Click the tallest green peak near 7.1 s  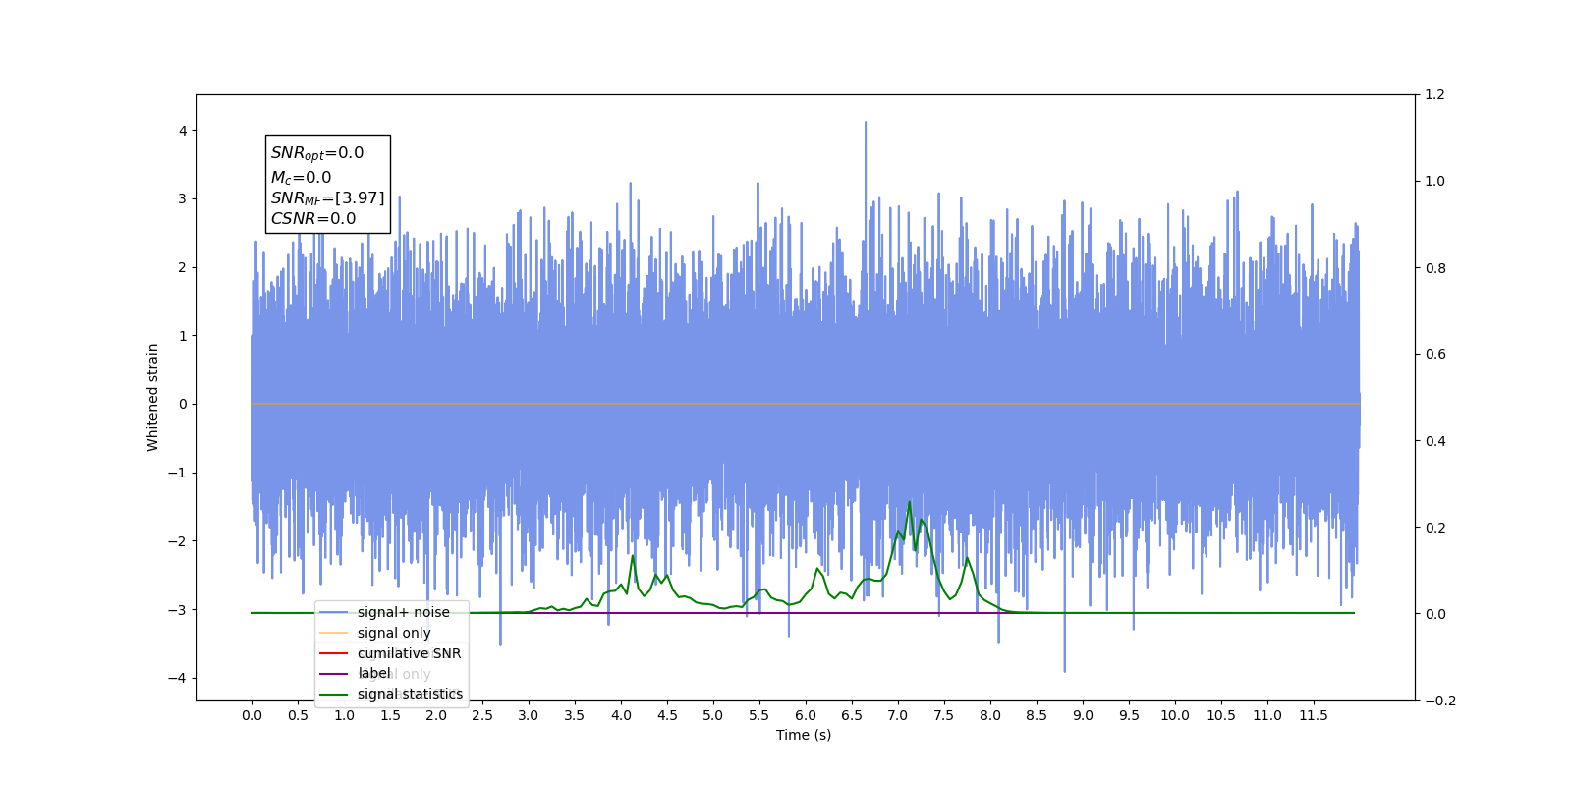click(x=909, y=502)
